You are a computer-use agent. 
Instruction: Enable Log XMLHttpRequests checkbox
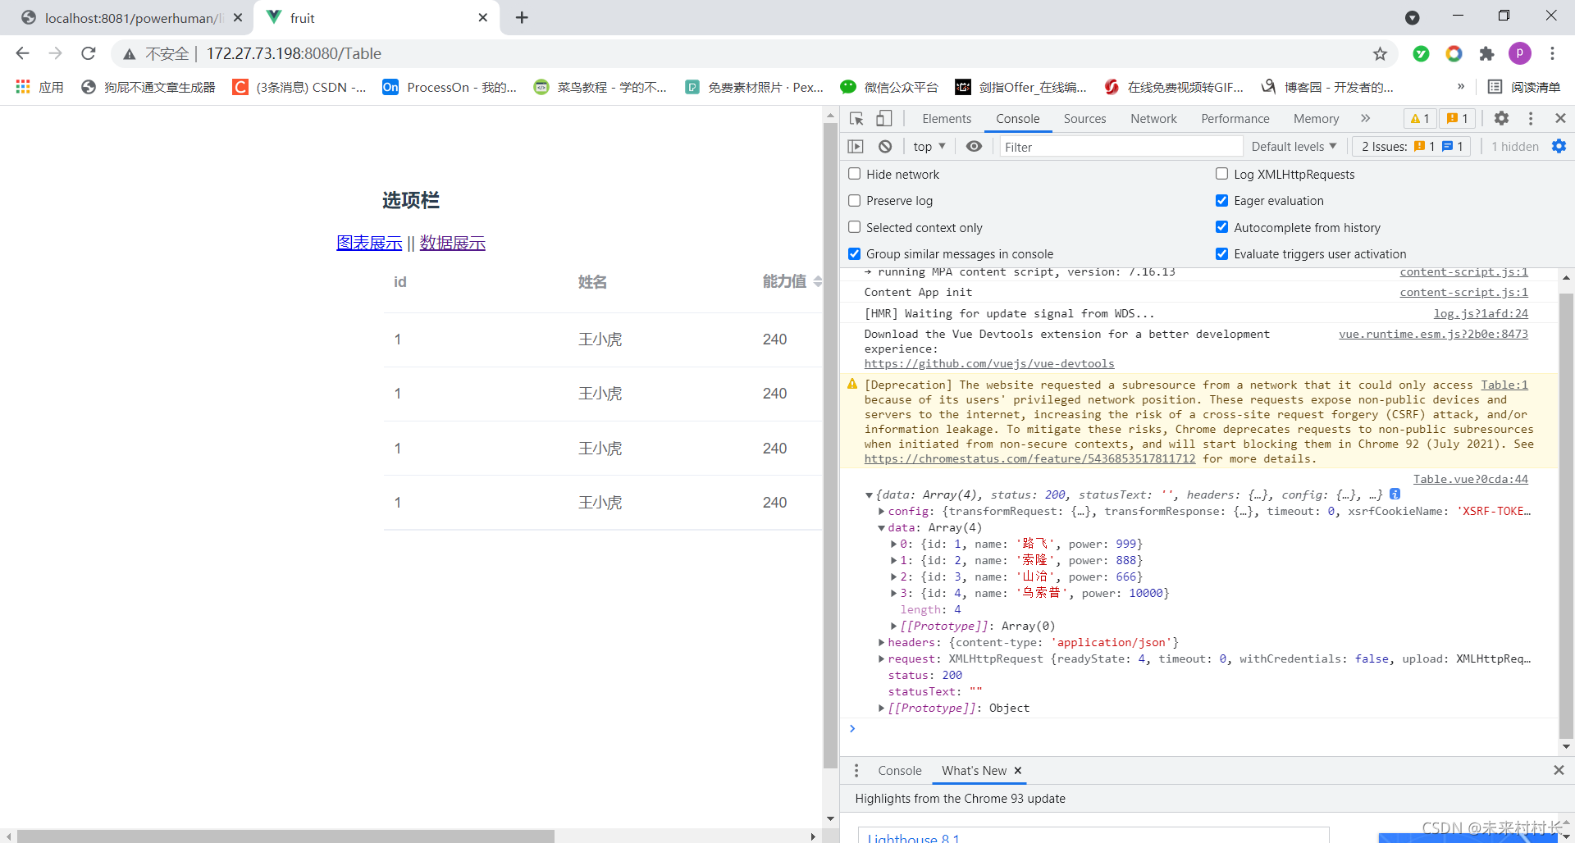1222,174
